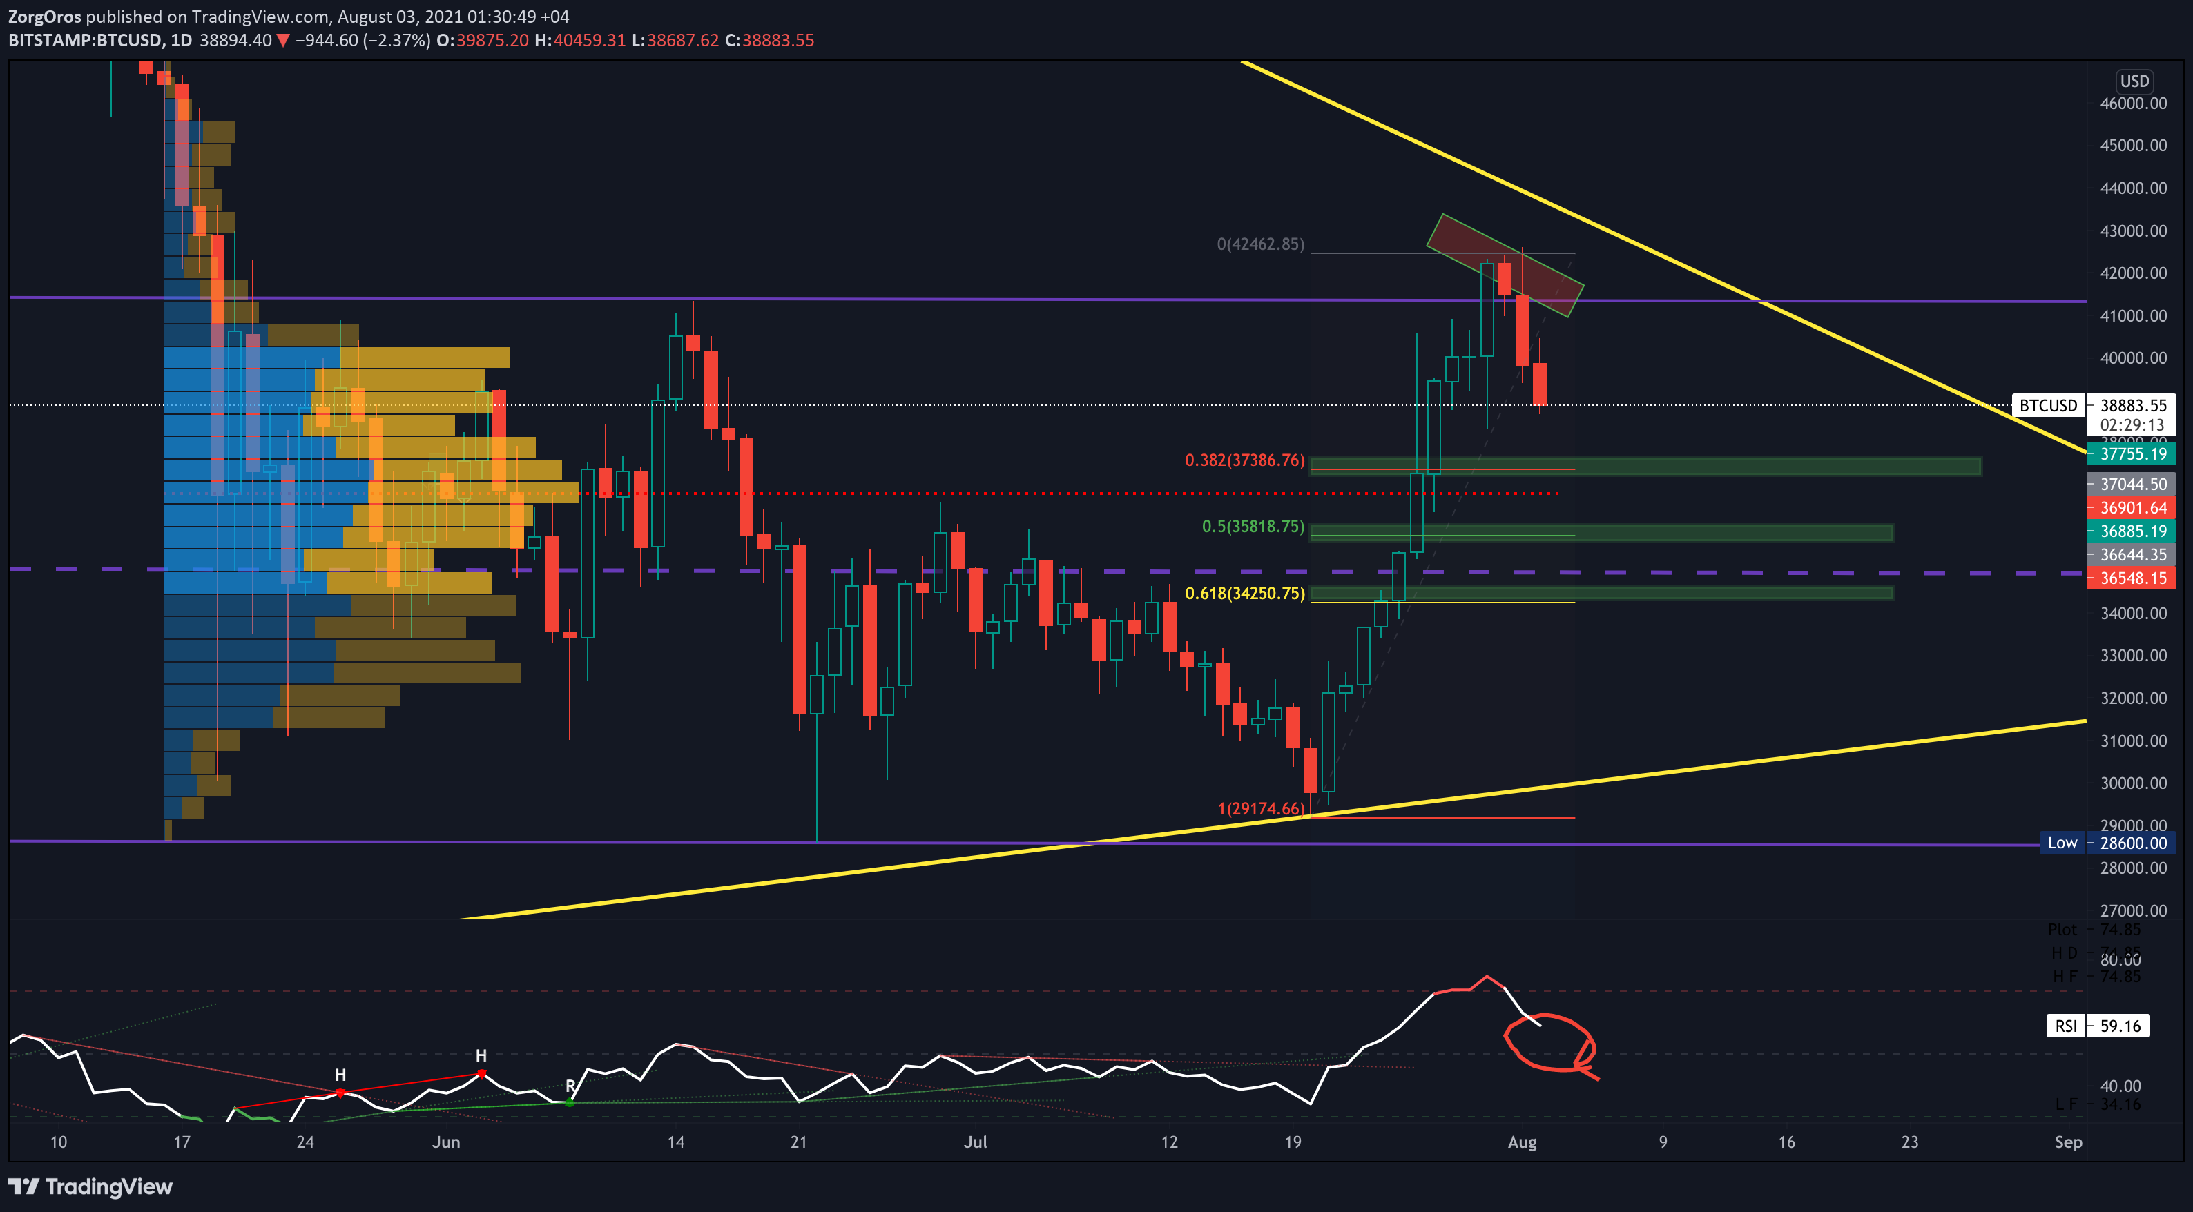Select the BITSTAMP:BTCUSD, 1D symbol title
Viewport: 2193px width, 1212px height.
tap(100, 40)
